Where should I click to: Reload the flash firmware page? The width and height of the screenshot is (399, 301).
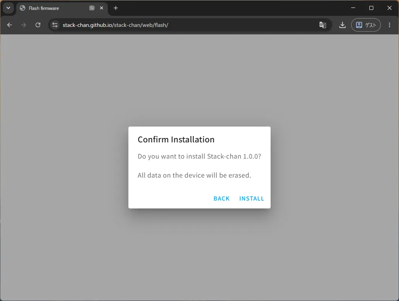[x=38, y=25]
